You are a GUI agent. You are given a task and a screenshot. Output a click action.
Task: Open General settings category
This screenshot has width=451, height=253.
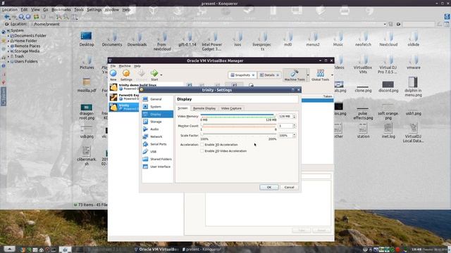coord(157,99)
